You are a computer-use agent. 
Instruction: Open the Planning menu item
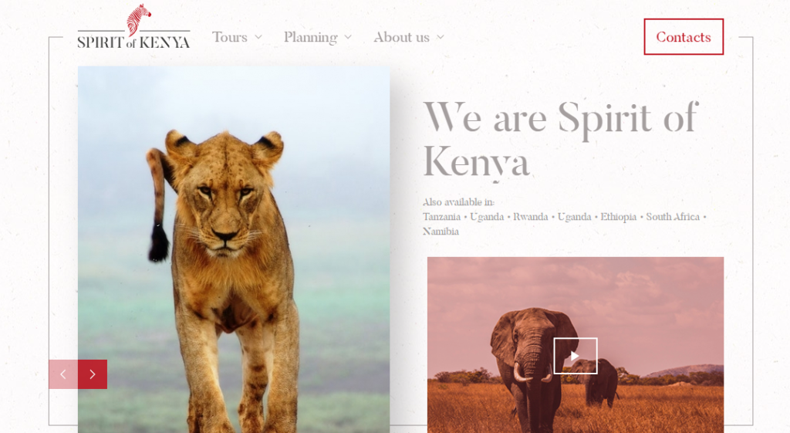[311, 38]
